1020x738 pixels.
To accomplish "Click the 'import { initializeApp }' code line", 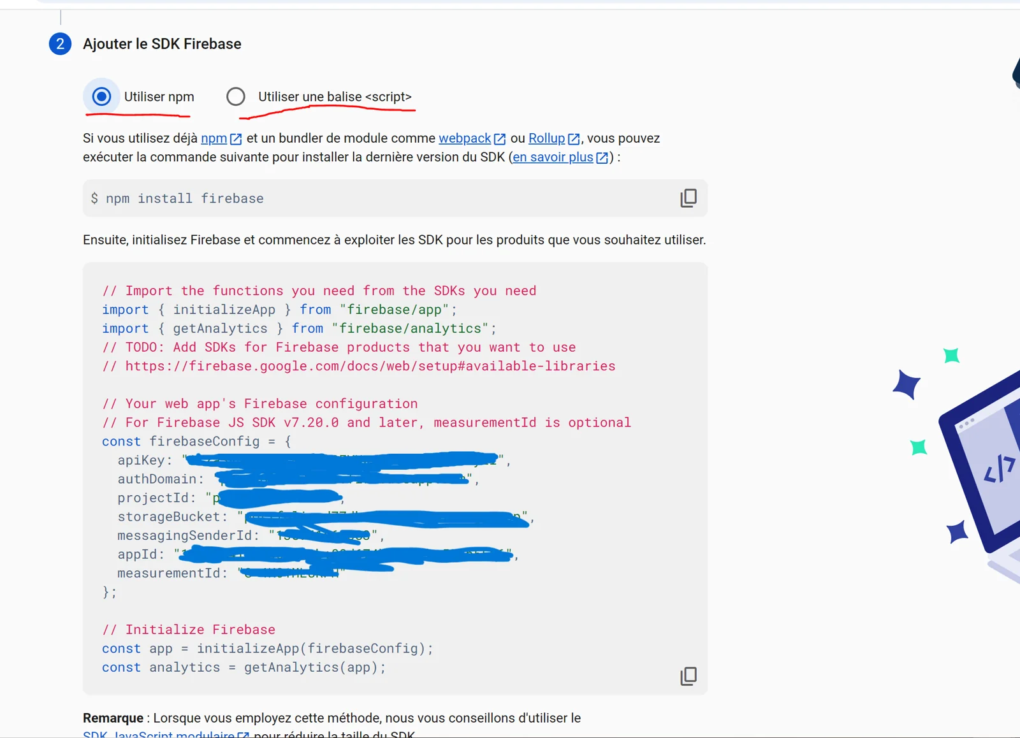I will coord(280,310).
